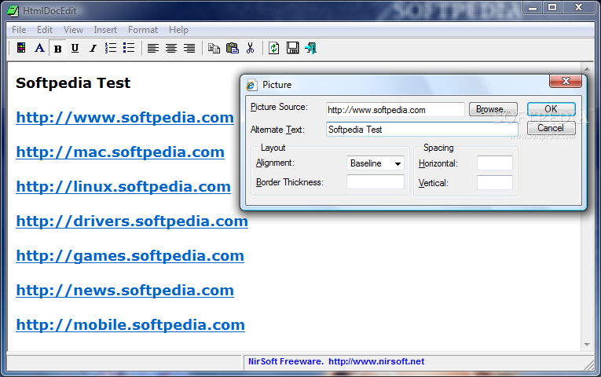Click the Picture dialog title icon
The image size is (601, 377).
251,85
